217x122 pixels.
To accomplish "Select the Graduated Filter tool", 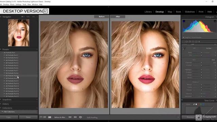I will click(193, 41).
